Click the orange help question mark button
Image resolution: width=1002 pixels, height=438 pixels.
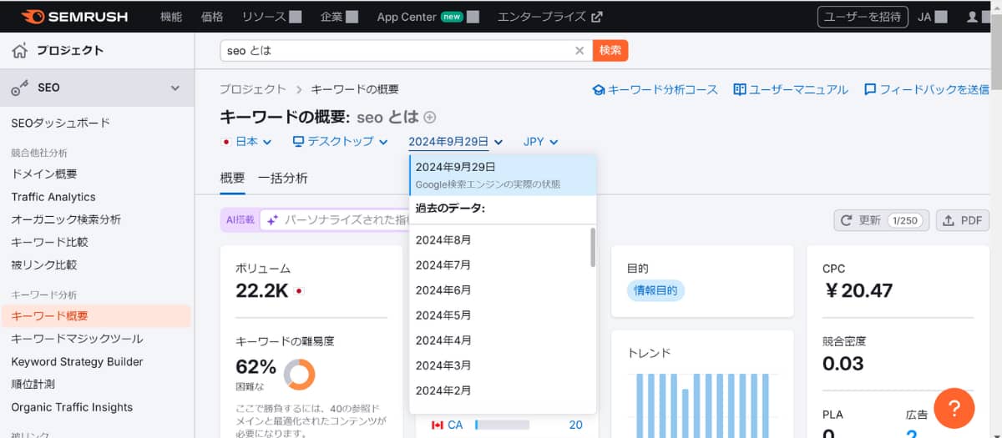[954, 409]
